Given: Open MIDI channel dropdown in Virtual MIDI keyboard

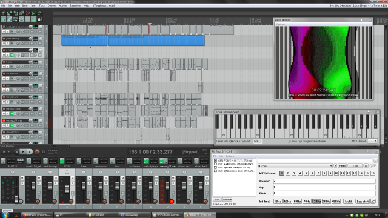Looking at the screenshot, I should tap(372, 141).
